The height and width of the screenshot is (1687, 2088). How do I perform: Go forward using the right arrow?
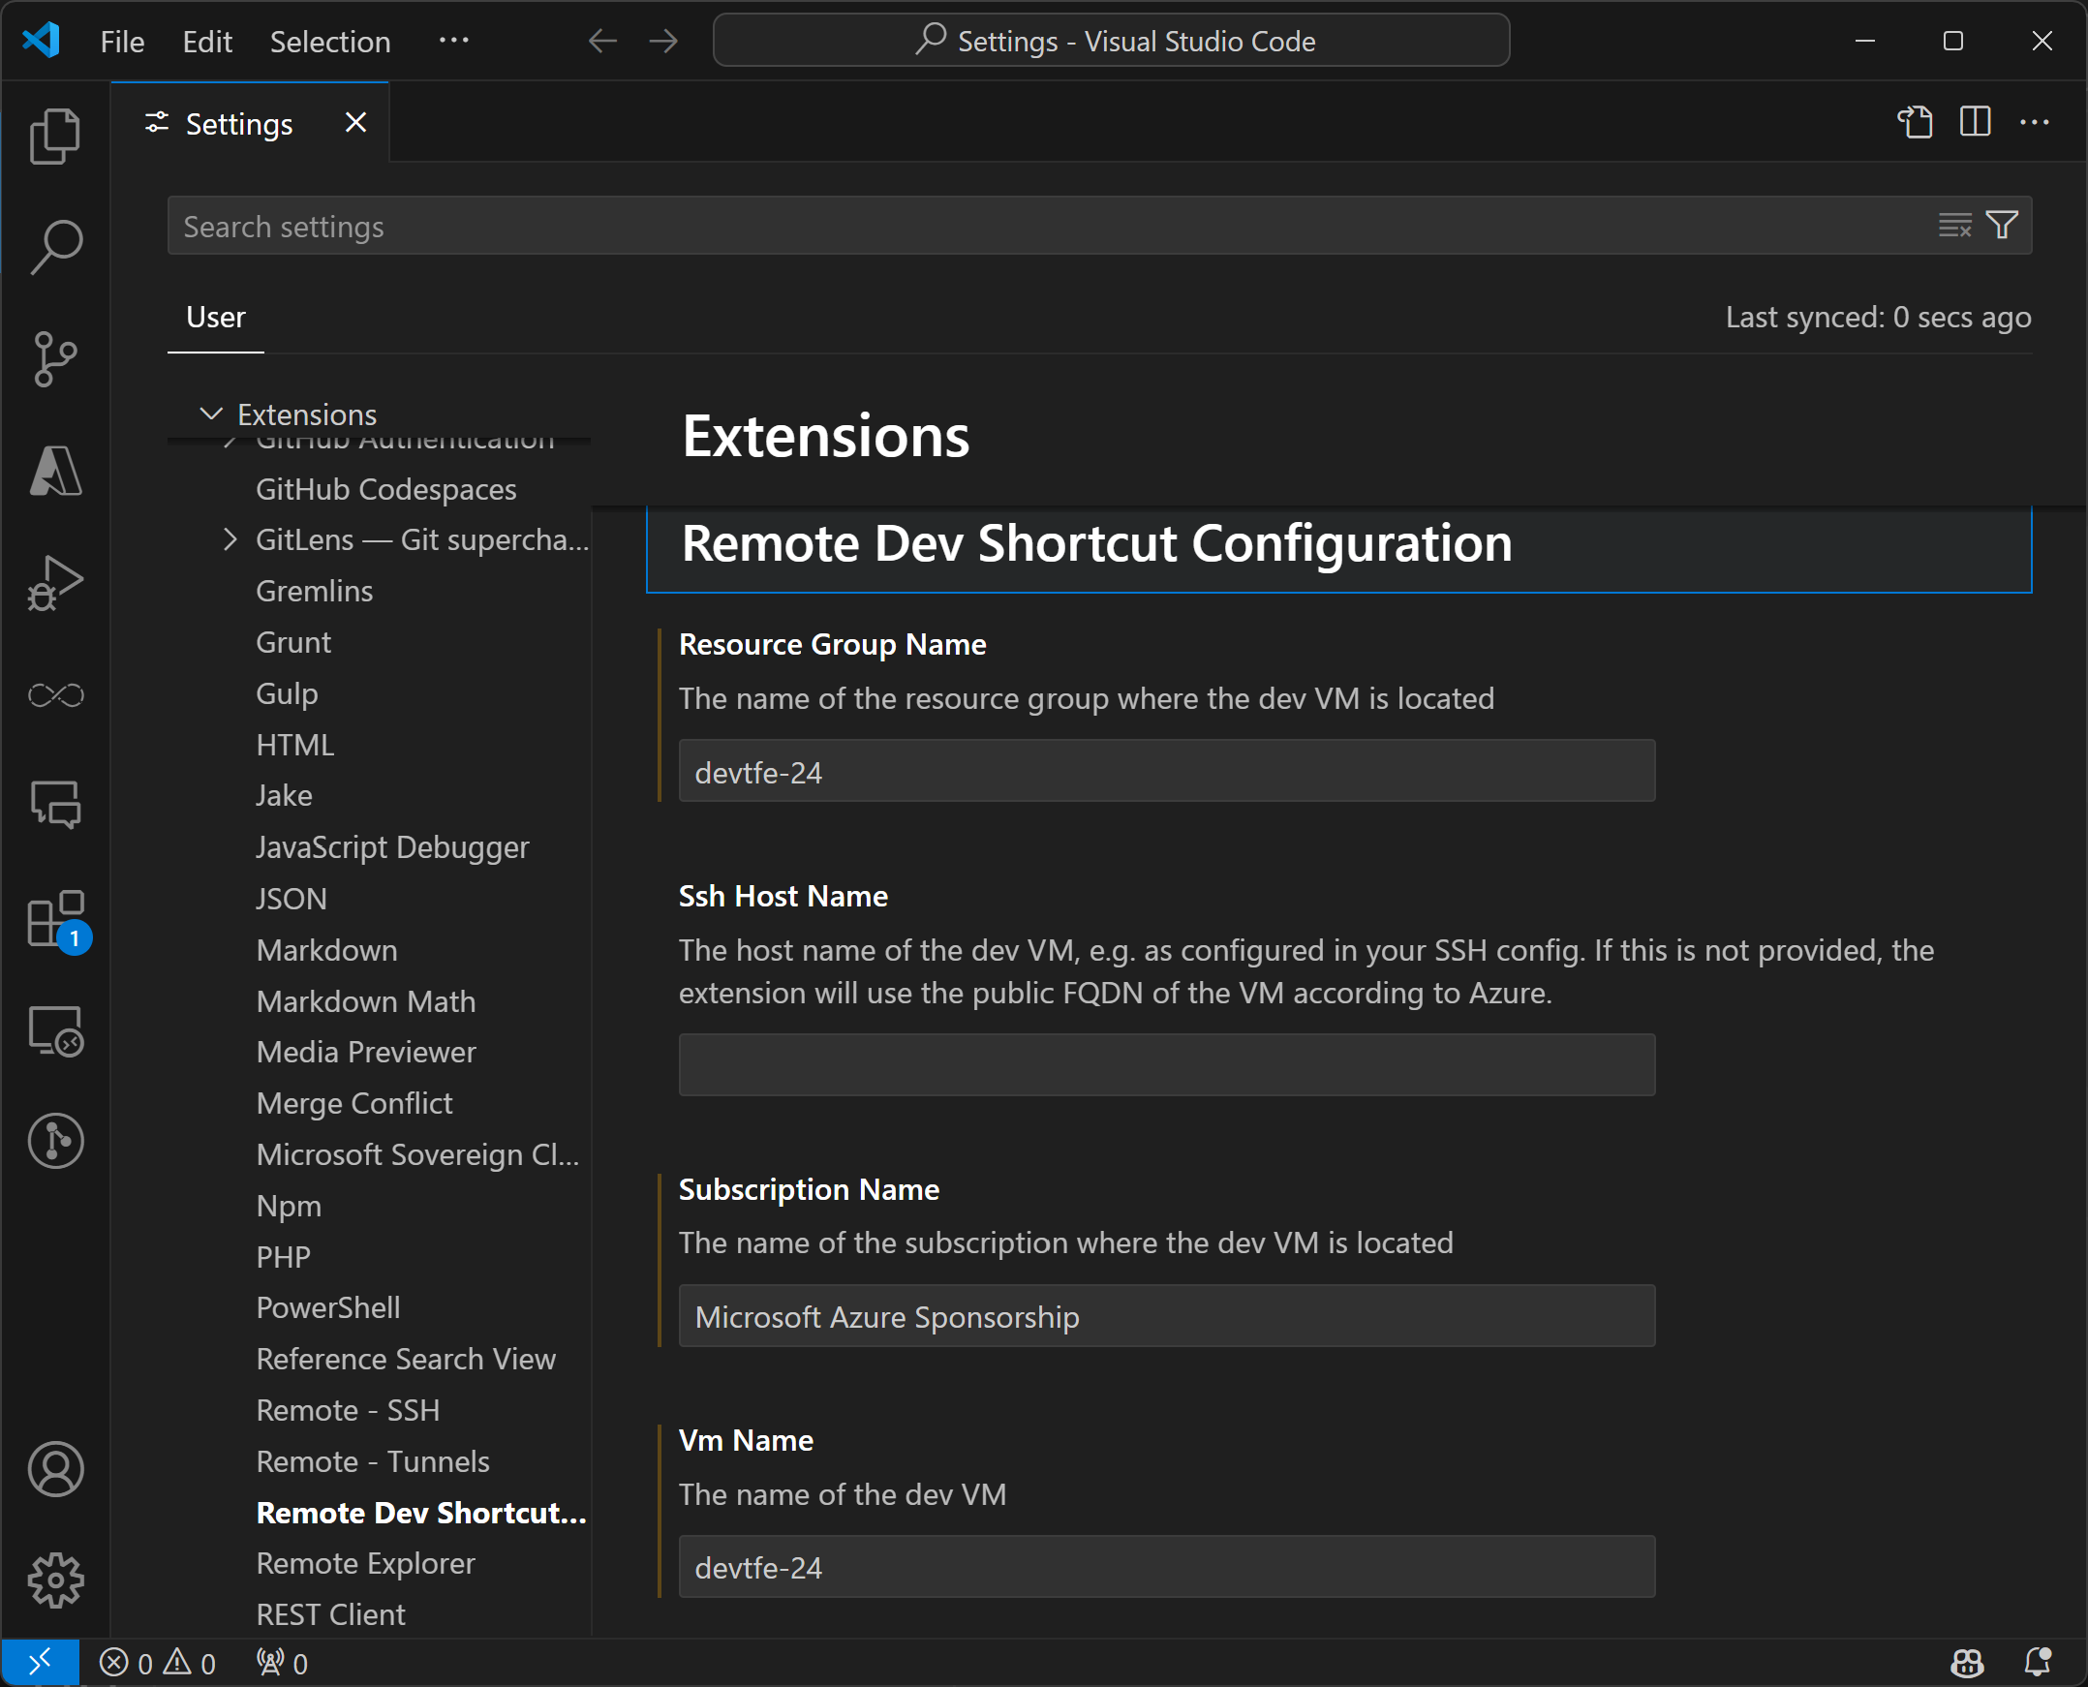[x=663, y=41]
